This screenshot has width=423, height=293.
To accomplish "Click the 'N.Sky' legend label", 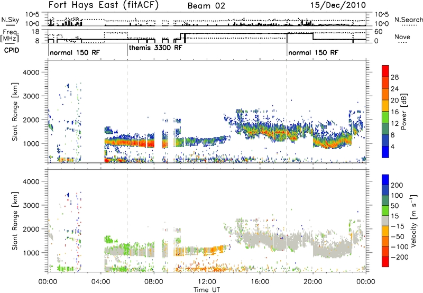I will click(x=10, y=20).
